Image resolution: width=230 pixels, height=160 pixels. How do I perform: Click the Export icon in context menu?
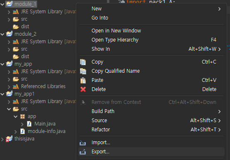(82, 152)
